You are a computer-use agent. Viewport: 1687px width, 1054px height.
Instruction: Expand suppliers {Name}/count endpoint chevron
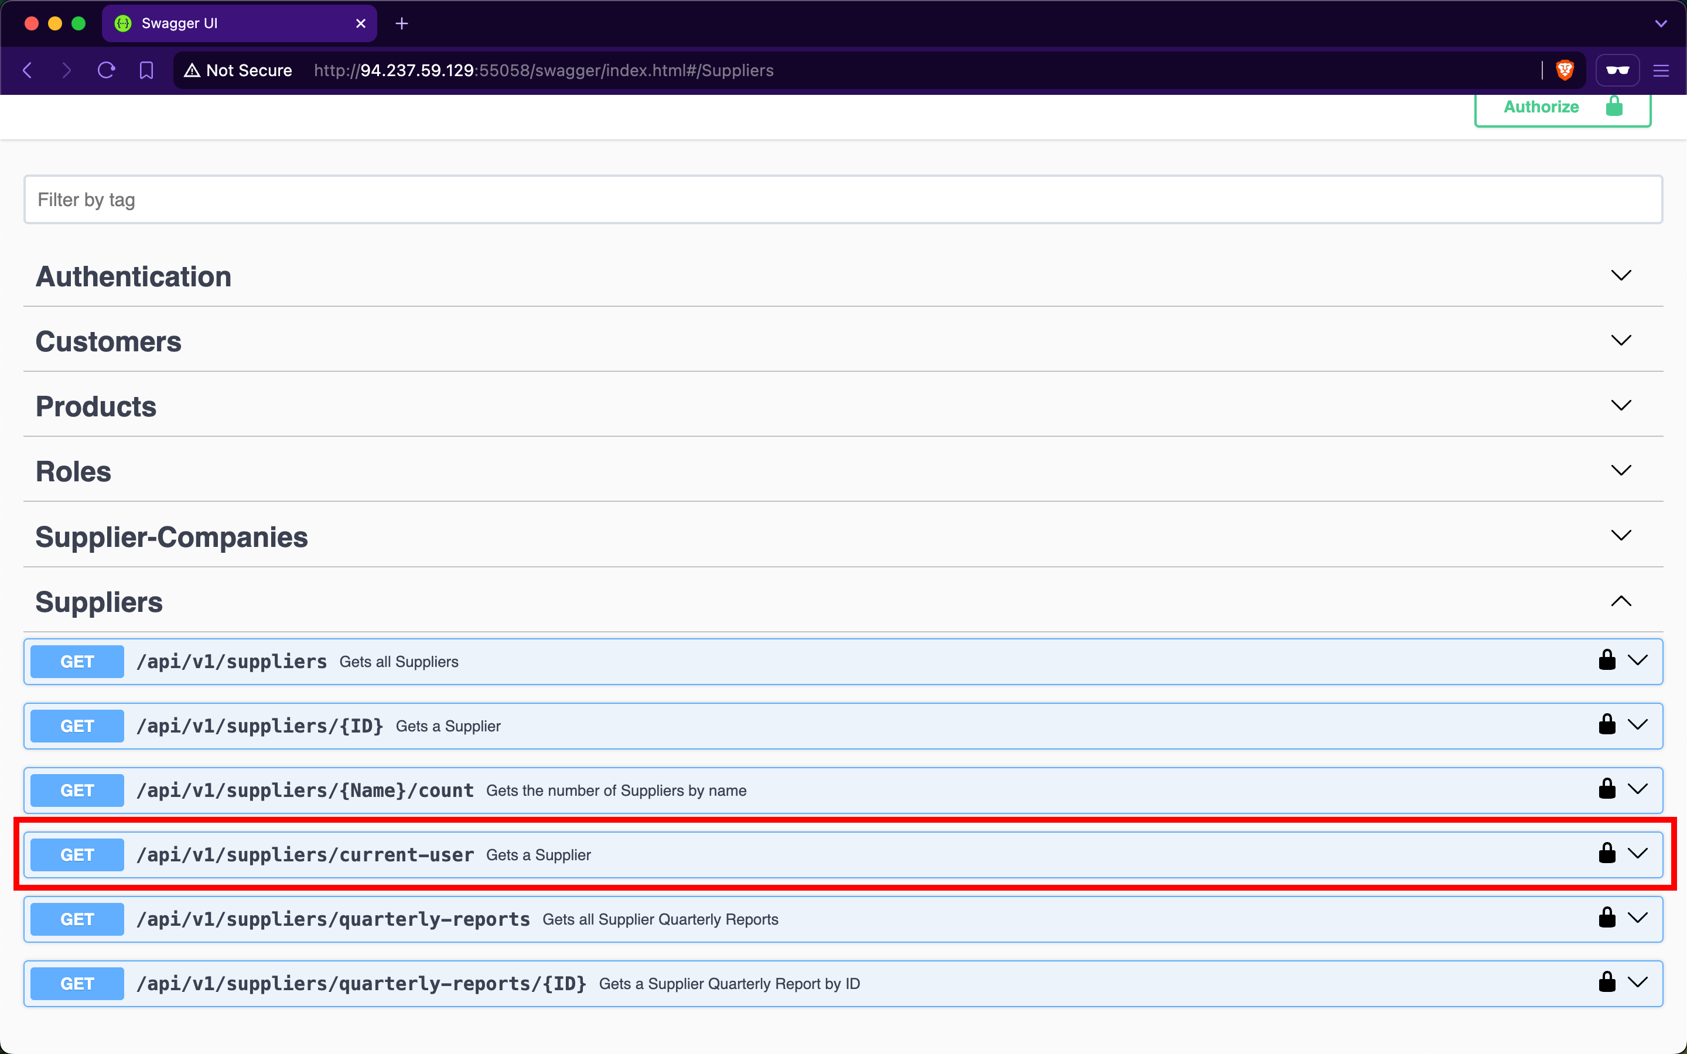coord(1638,788)
